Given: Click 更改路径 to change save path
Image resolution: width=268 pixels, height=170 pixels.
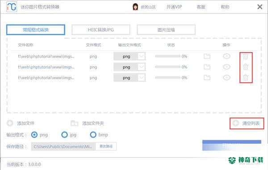Looking at the screenshot, I should pyautogui.click(x=106, y=146).
